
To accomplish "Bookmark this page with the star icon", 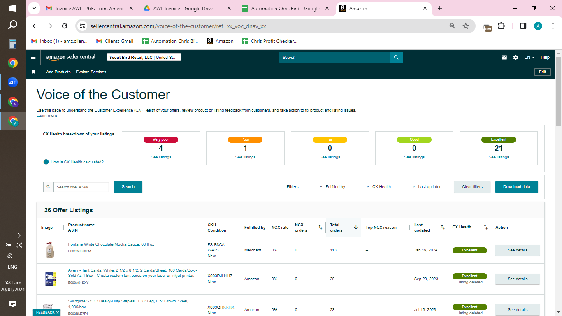I will coord(466,26).
